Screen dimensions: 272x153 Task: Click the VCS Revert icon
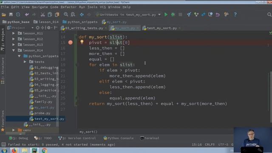point(218,14)
